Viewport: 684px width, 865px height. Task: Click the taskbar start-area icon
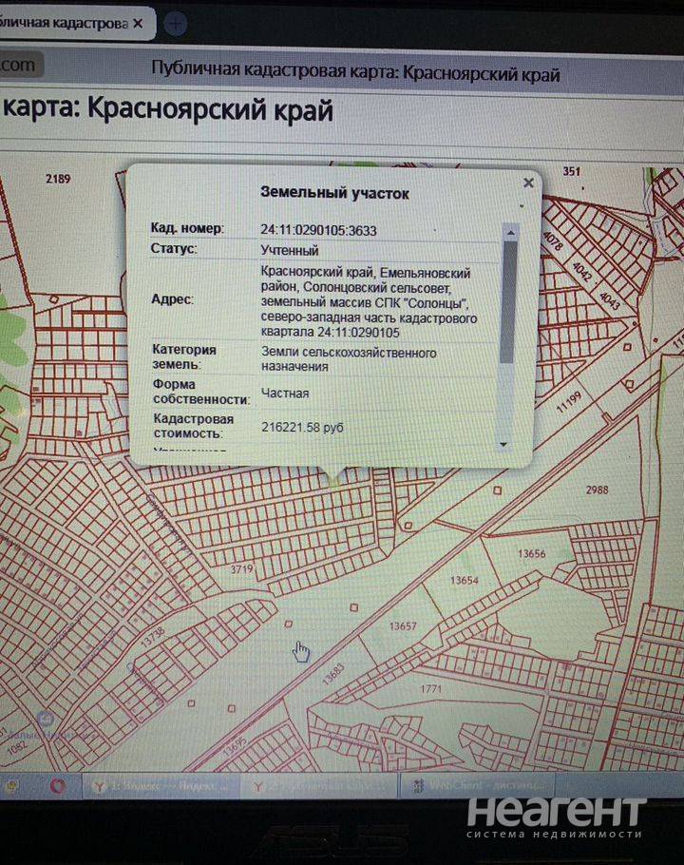click(12, 784)
